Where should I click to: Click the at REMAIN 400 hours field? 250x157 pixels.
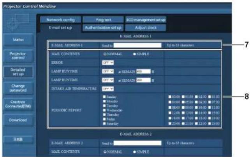(143, 71)
